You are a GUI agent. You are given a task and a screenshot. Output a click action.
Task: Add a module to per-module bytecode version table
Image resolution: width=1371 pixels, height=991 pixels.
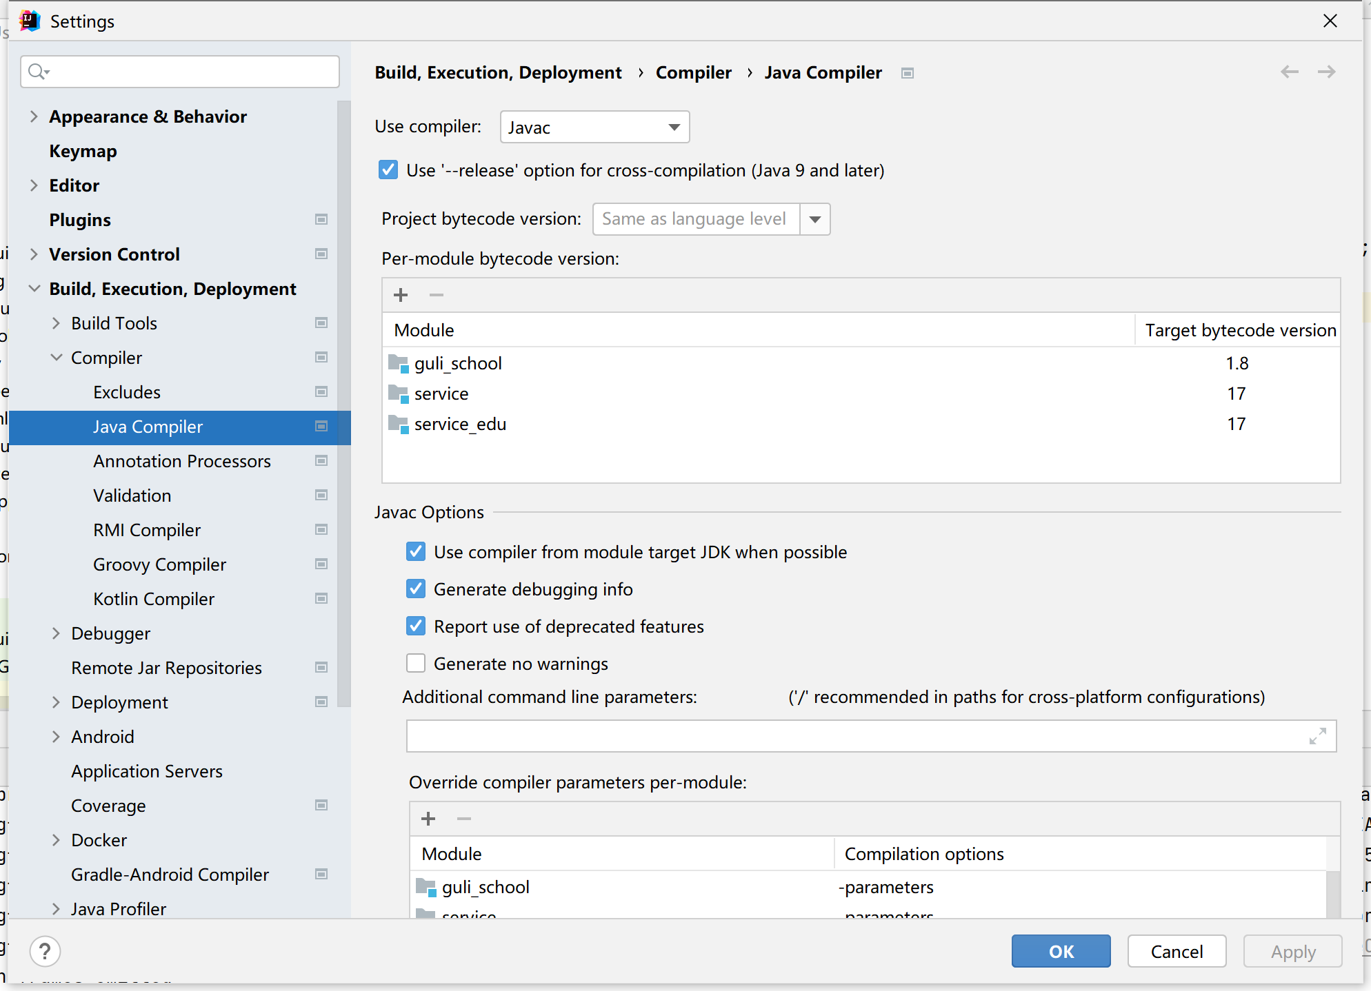click(400, 295)
